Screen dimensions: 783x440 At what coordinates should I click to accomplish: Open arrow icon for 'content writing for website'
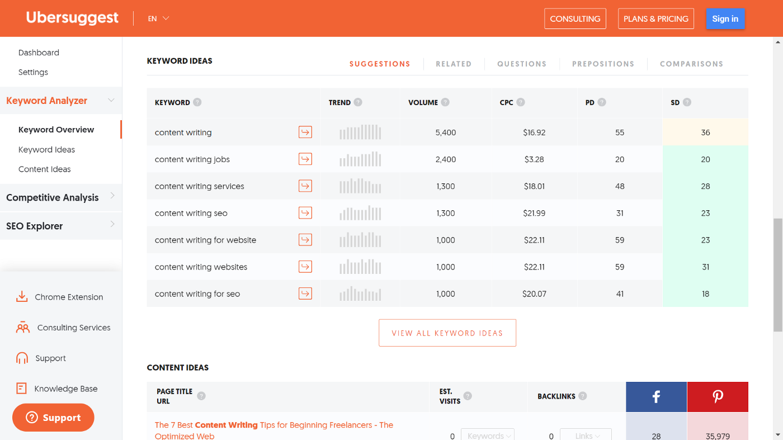coord(305,240)
